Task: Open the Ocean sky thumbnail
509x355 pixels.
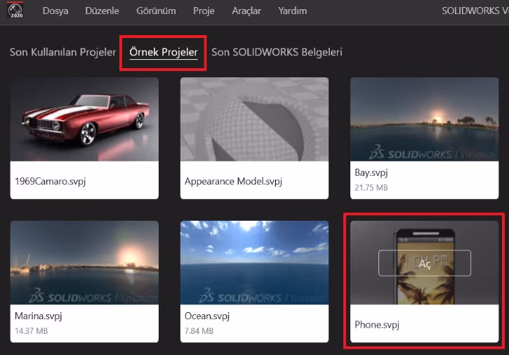Action: (x=254, y=263)
